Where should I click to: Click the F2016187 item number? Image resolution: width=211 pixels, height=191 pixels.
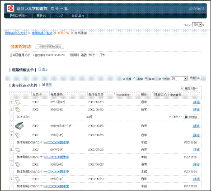tap(175, 117)
